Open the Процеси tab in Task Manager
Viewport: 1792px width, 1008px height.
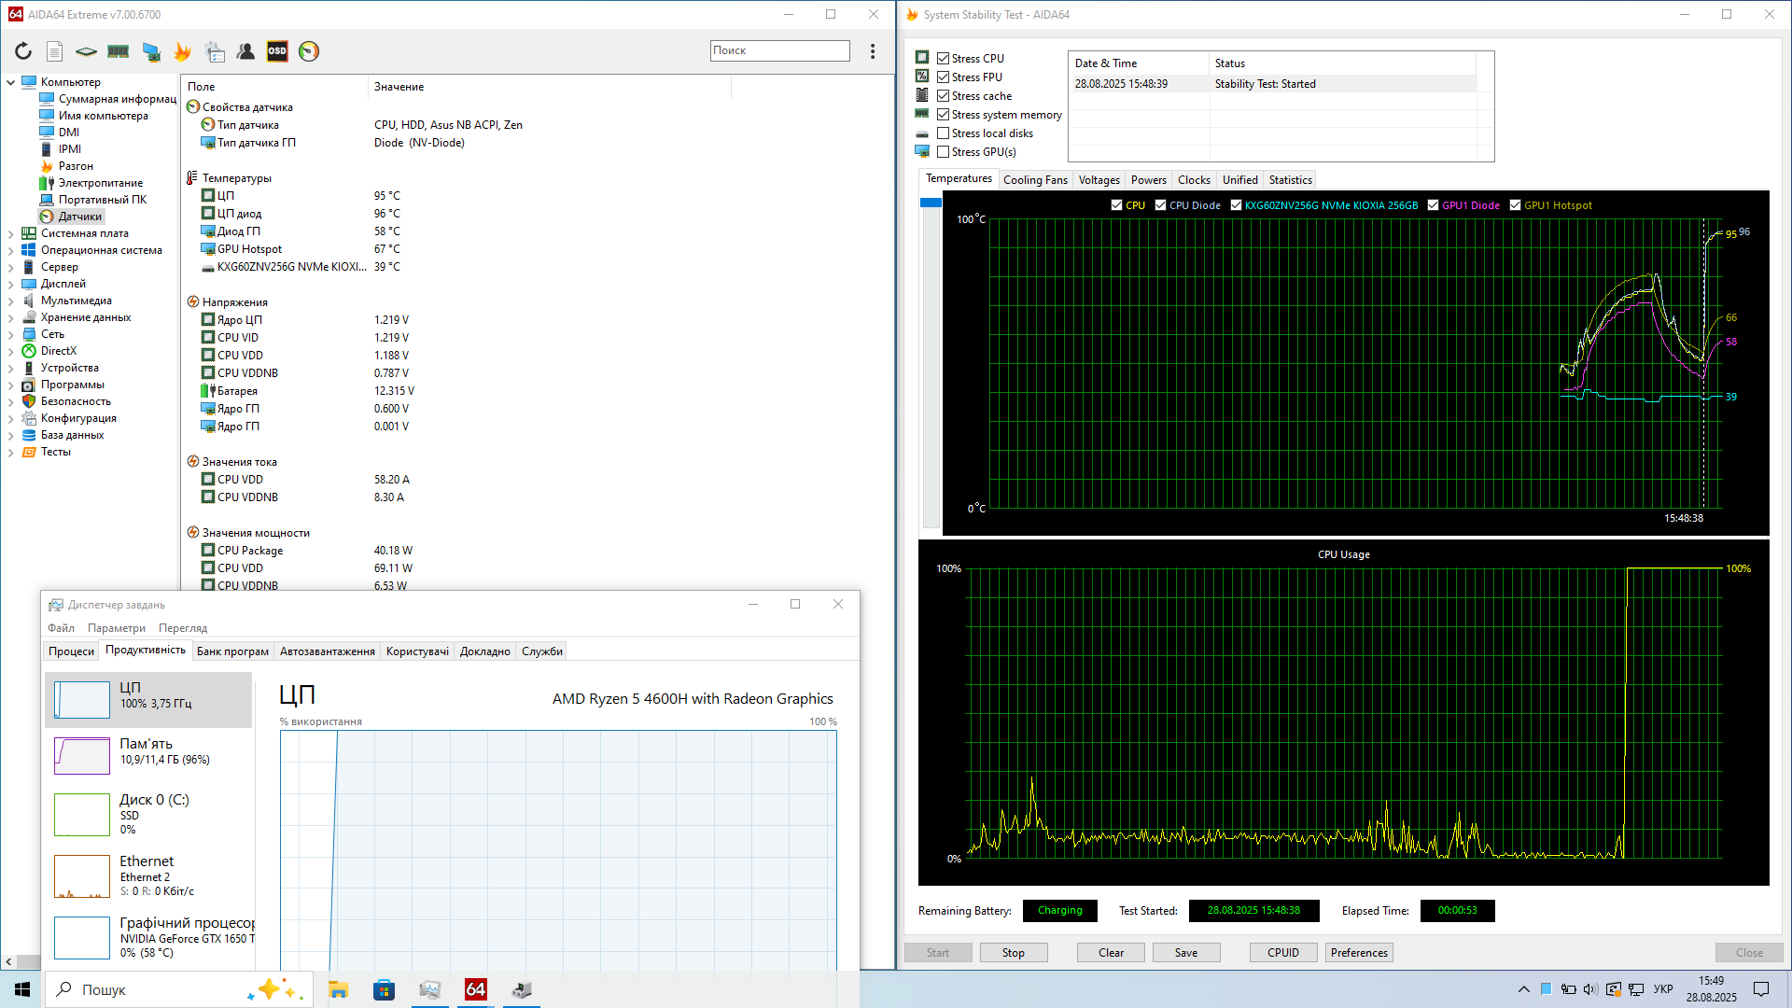(x=71, y=651)
